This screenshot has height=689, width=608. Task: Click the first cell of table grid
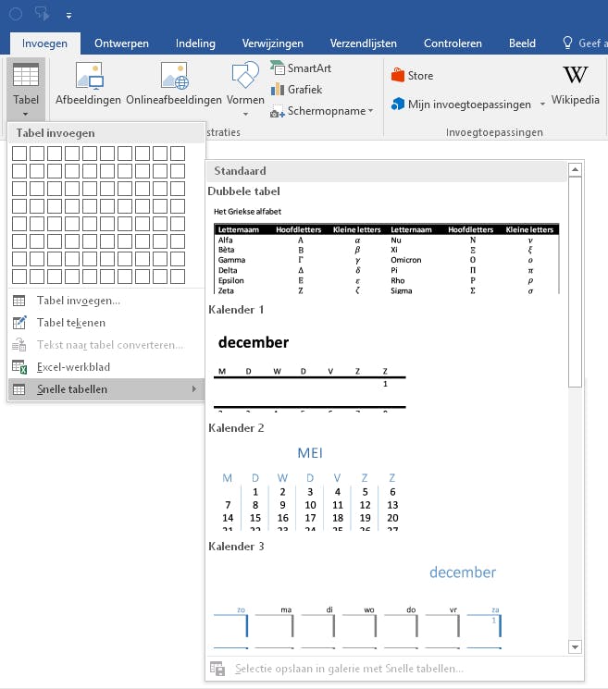coord(19,154)
